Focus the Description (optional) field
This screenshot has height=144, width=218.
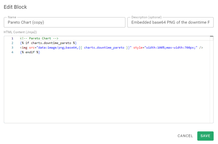pyautogui.click(x=170, y=22)
